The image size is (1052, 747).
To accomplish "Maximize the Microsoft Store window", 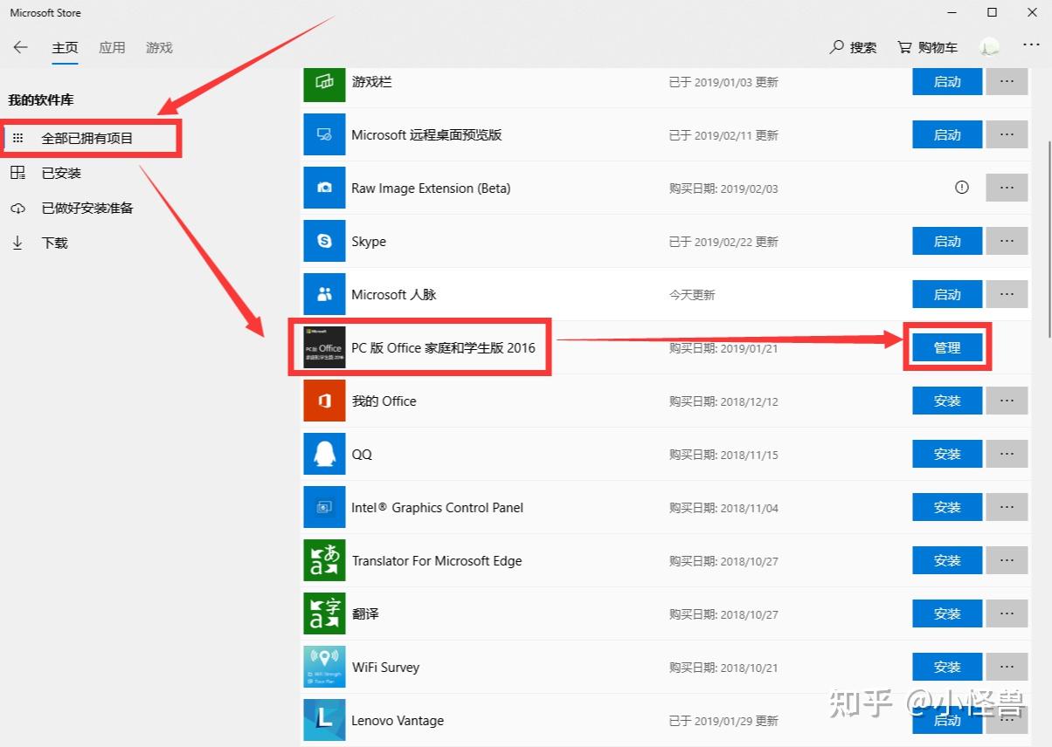I will click(992, 12).
